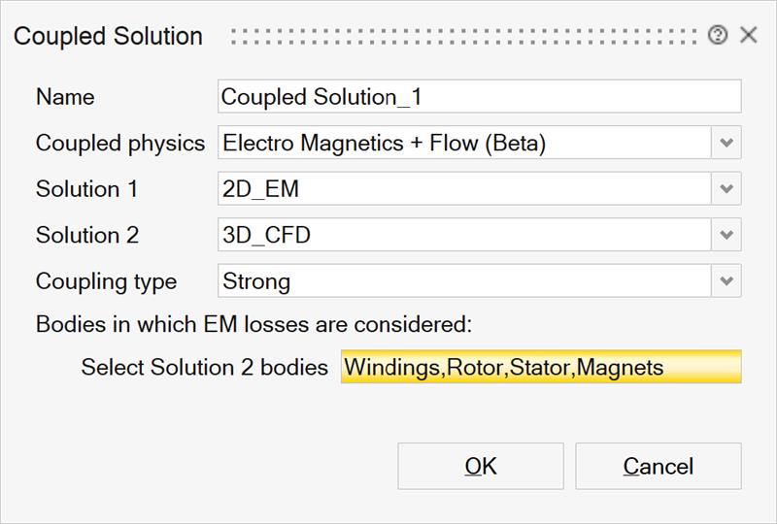Click the Coupling type label
Image resolution: width=777 pixels, height=524 pixels.
coord(106,282)
